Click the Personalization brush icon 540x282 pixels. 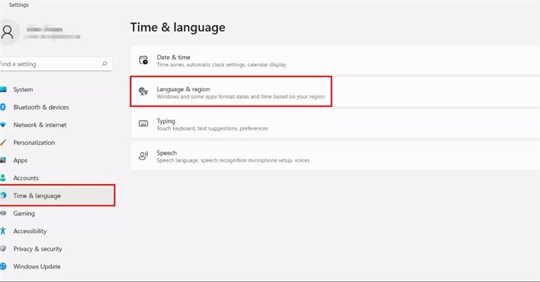pyautogui.click(x=3, y=142)
